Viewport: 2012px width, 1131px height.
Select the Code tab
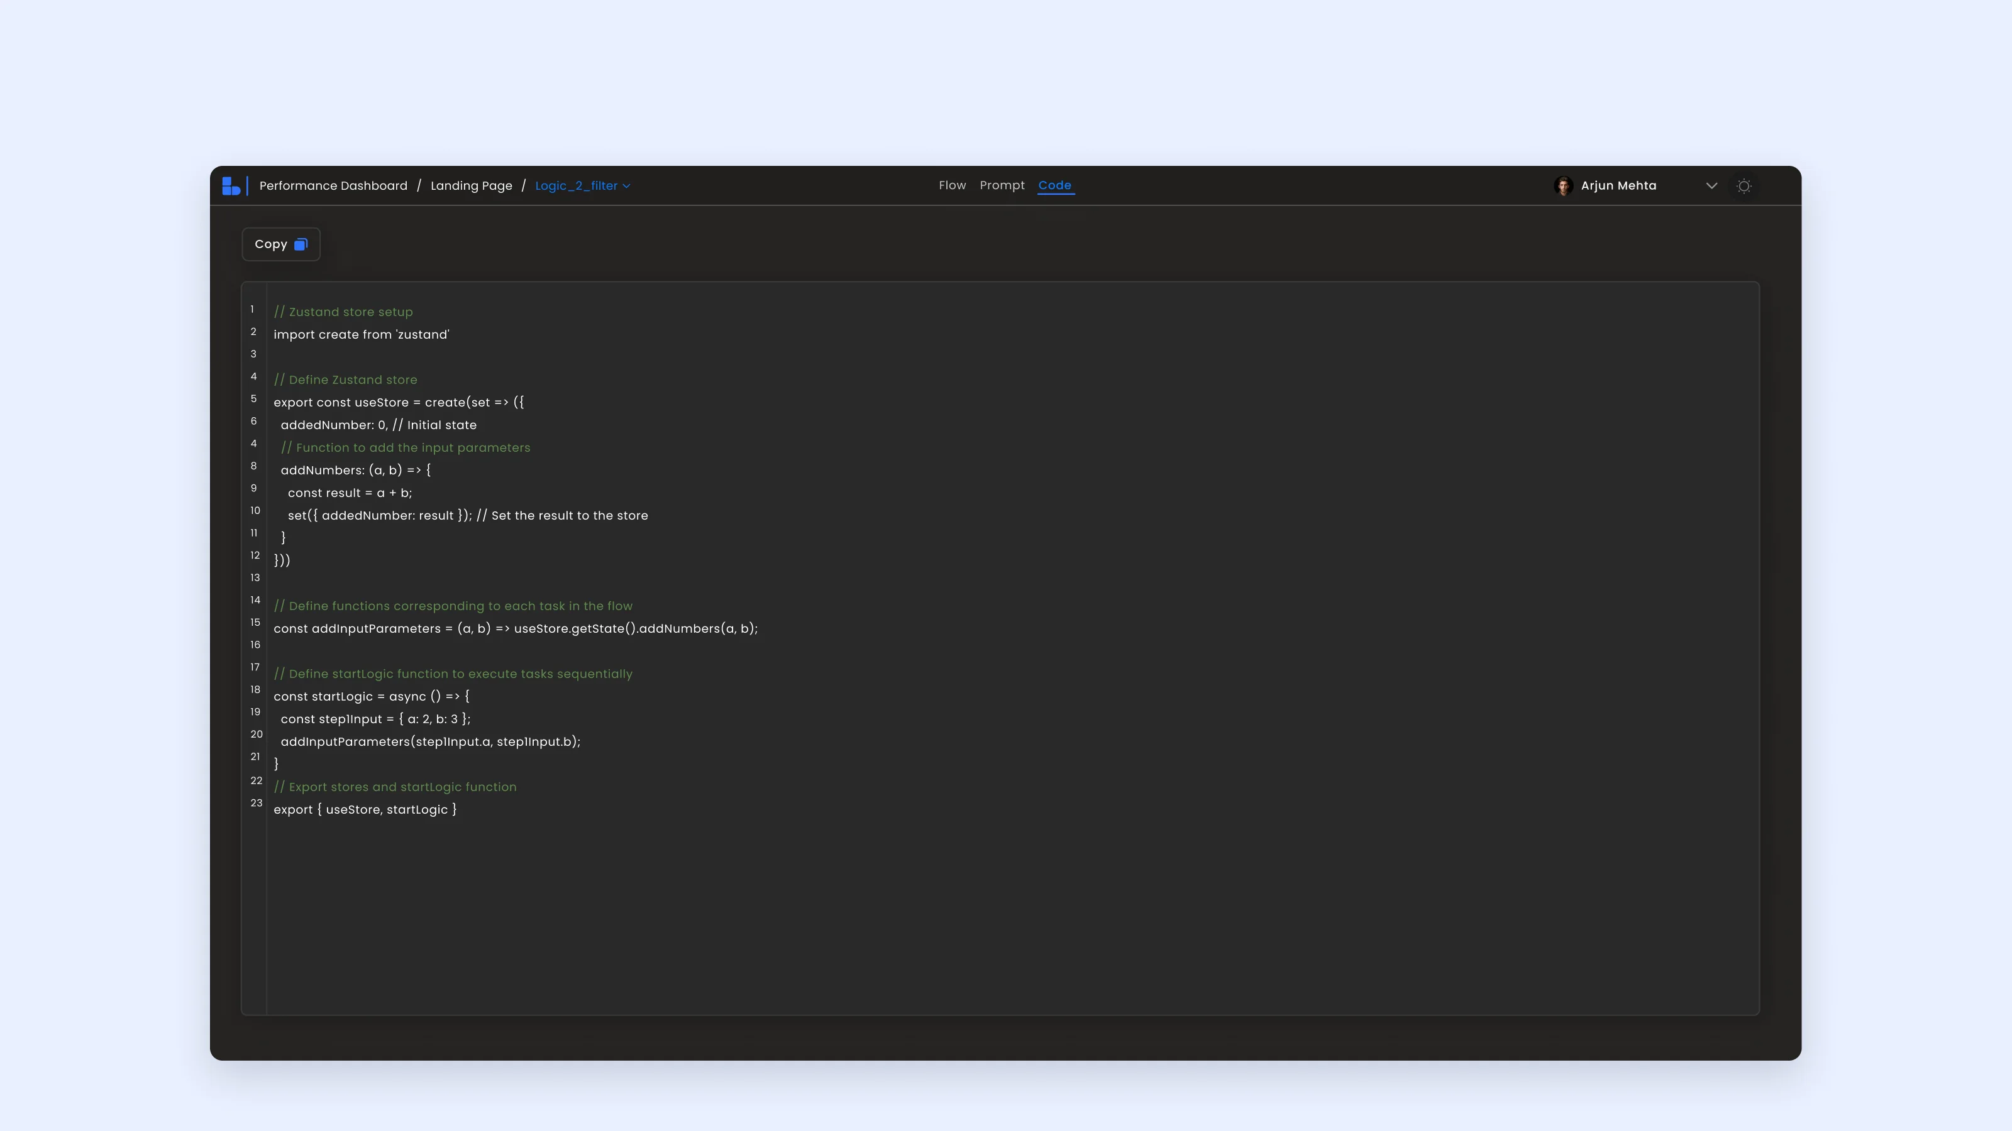click(1054, 185)
